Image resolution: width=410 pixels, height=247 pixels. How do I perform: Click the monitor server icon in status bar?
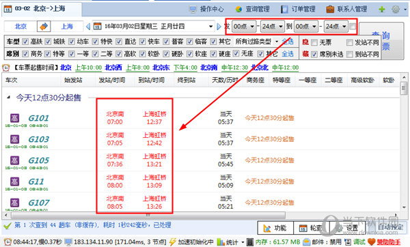[x=68, y=242]
